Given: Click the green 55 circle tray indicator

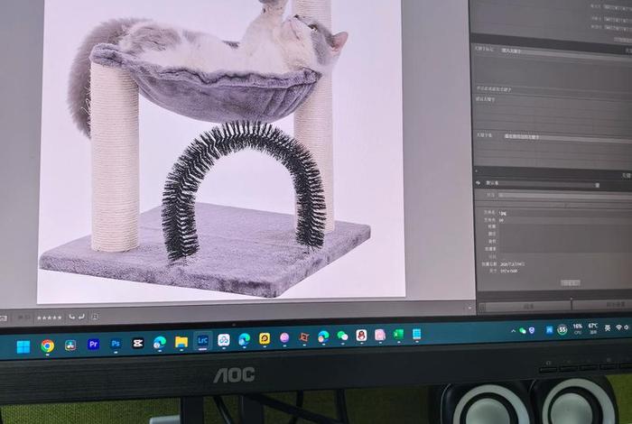Looking at the screenshot, I should click(x=562, y=330).
